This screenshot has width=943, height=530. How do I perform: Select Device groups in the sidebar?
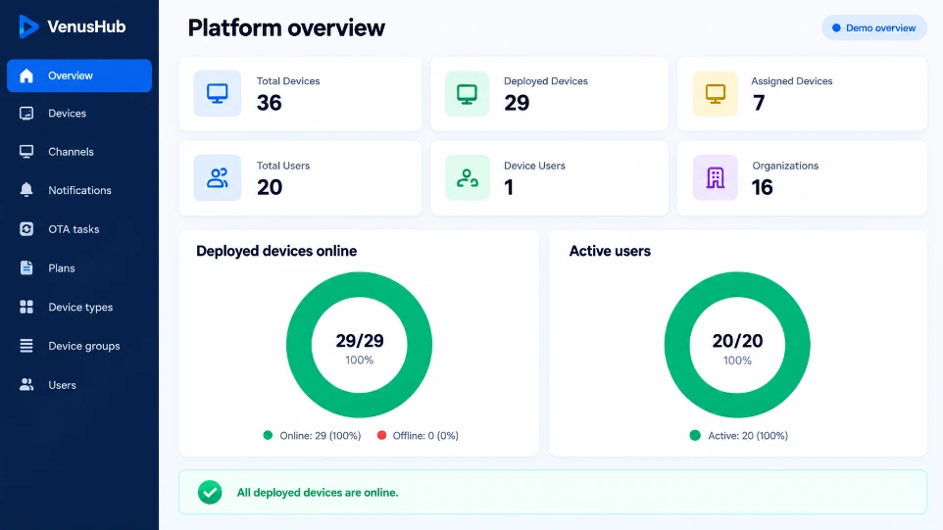[79, 346]
